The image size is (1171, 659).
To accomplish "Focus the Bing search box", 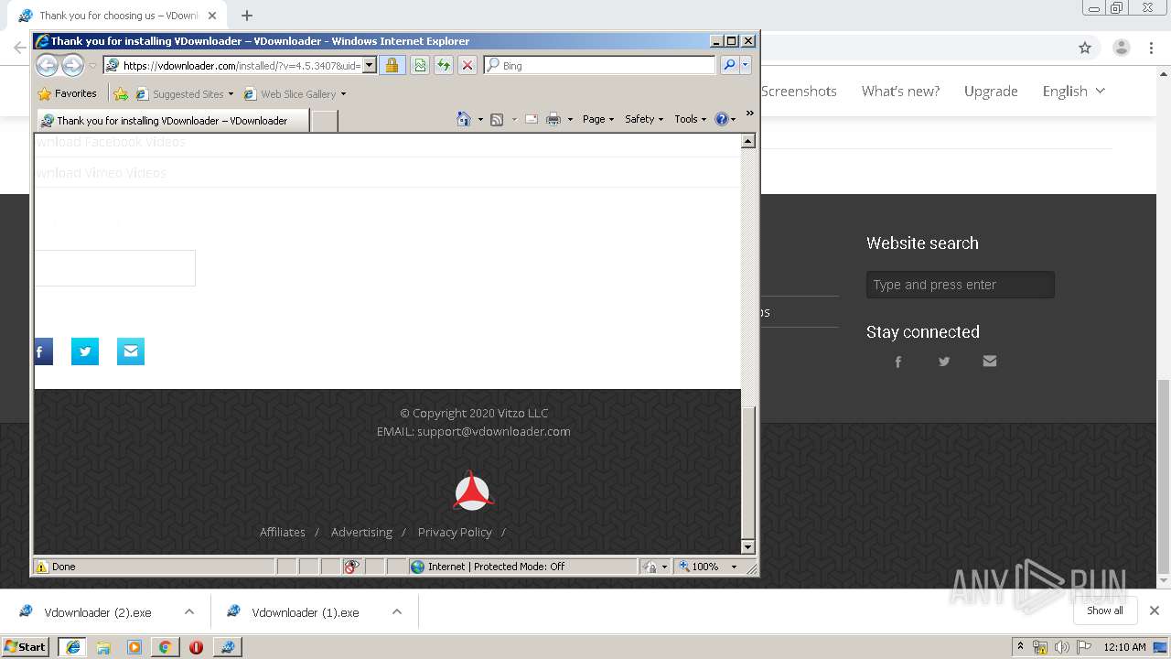I will (x=607, y=66).
